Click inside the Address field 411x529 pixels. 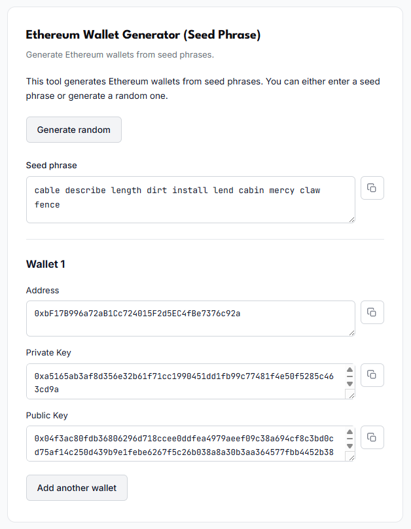(190, 318)
